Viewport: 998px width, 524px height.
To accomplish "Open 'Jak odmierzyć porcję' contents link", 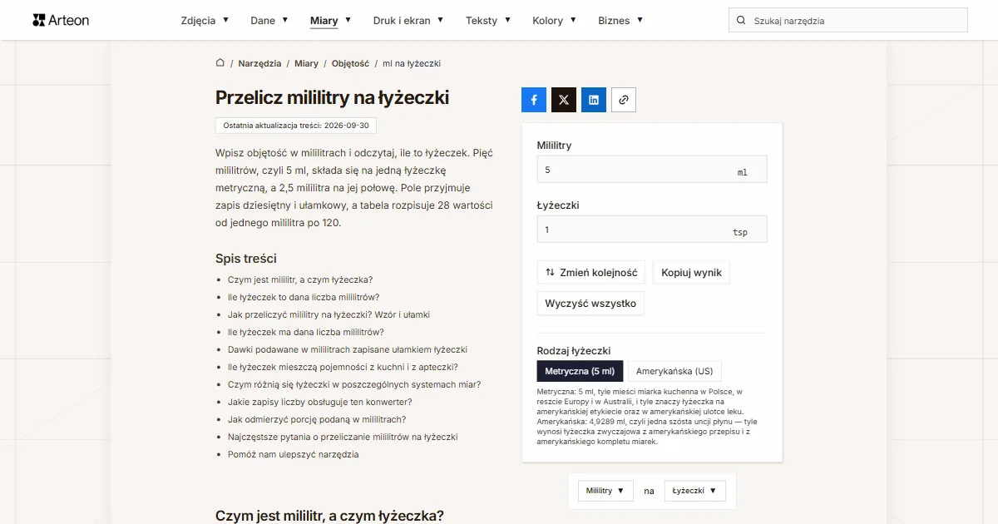I will point(317,419).
